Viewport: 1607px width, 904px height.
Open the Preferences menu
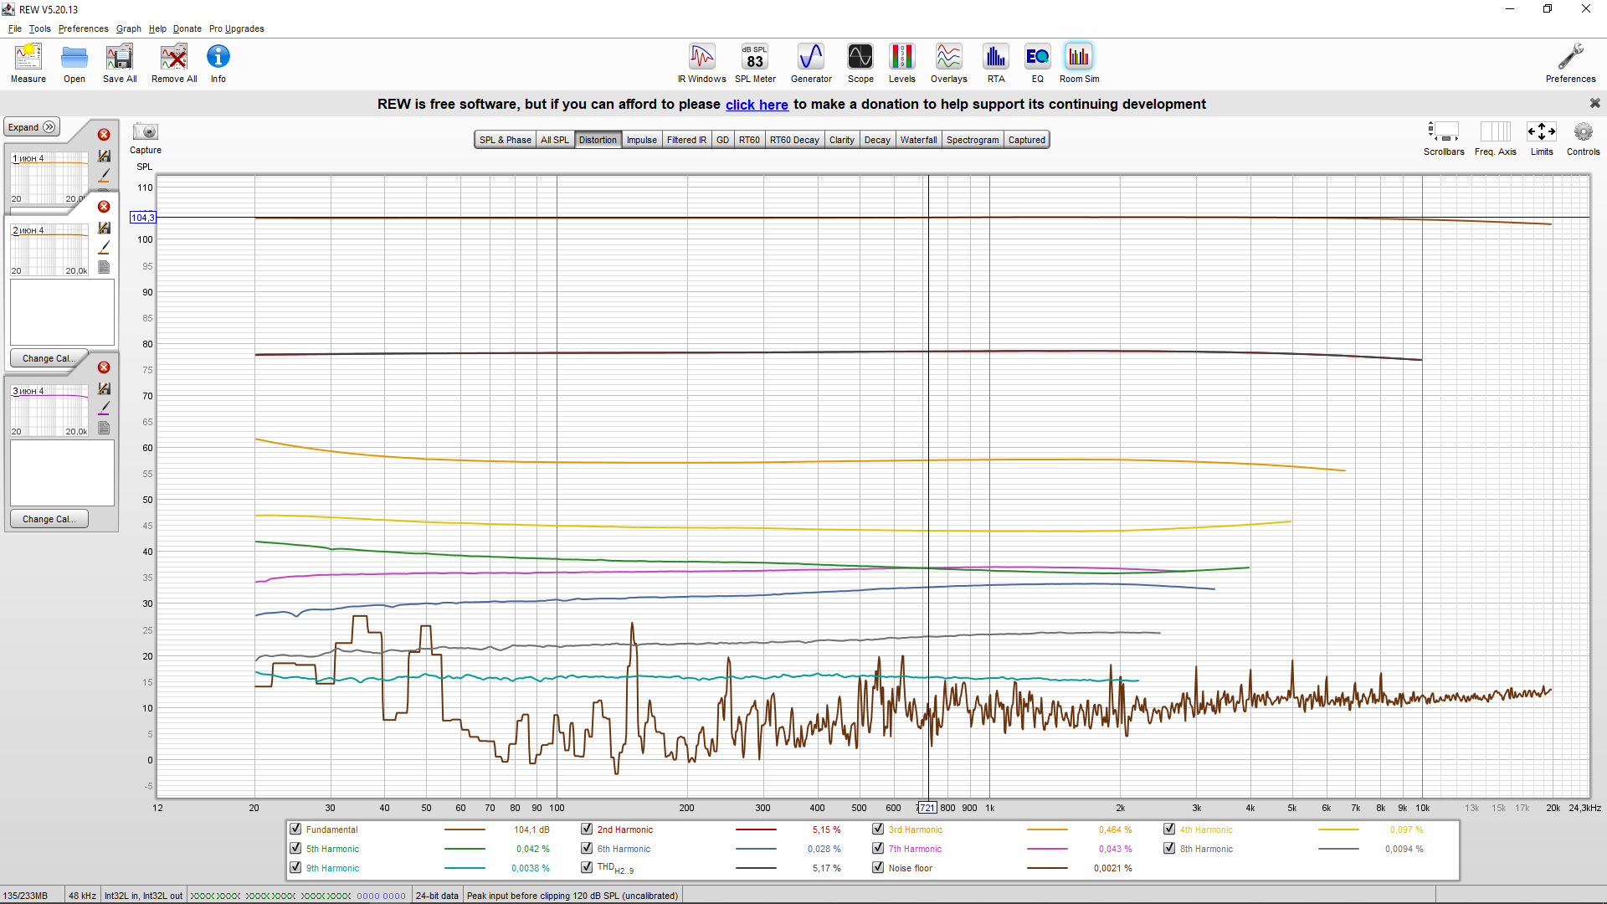pyautogui.click(x=83, y=28)
